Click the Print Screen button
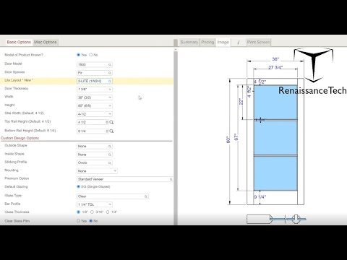 coord(258,43)
